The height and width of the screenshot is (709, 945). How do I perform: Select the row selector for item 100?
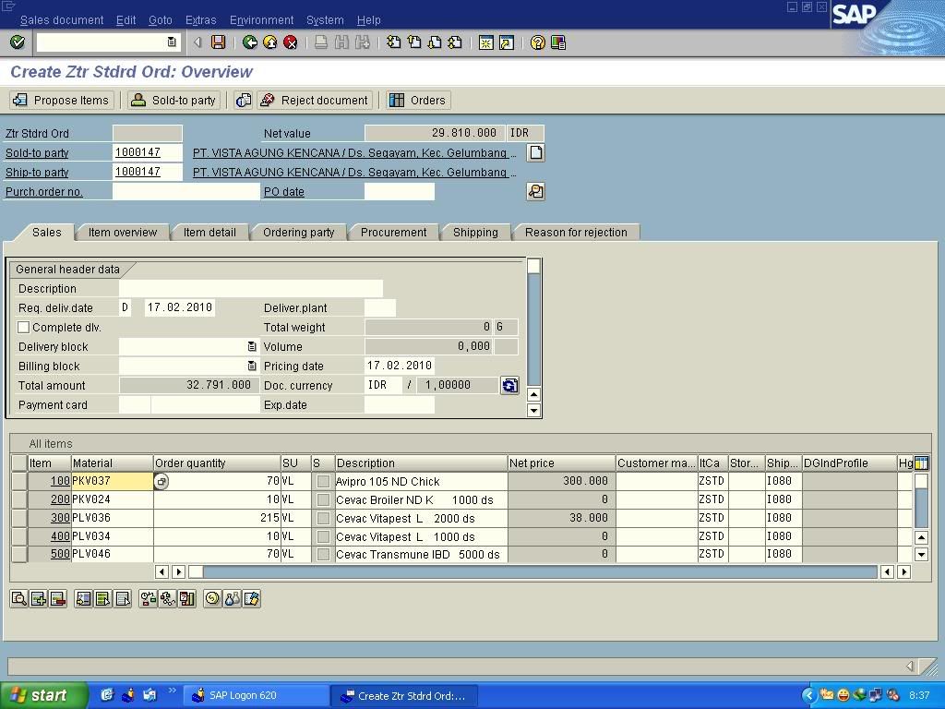click(19, 481)
